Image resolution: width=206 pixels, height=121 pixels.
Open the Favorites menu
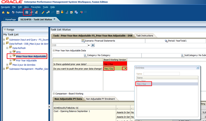(x=36, y=7)
